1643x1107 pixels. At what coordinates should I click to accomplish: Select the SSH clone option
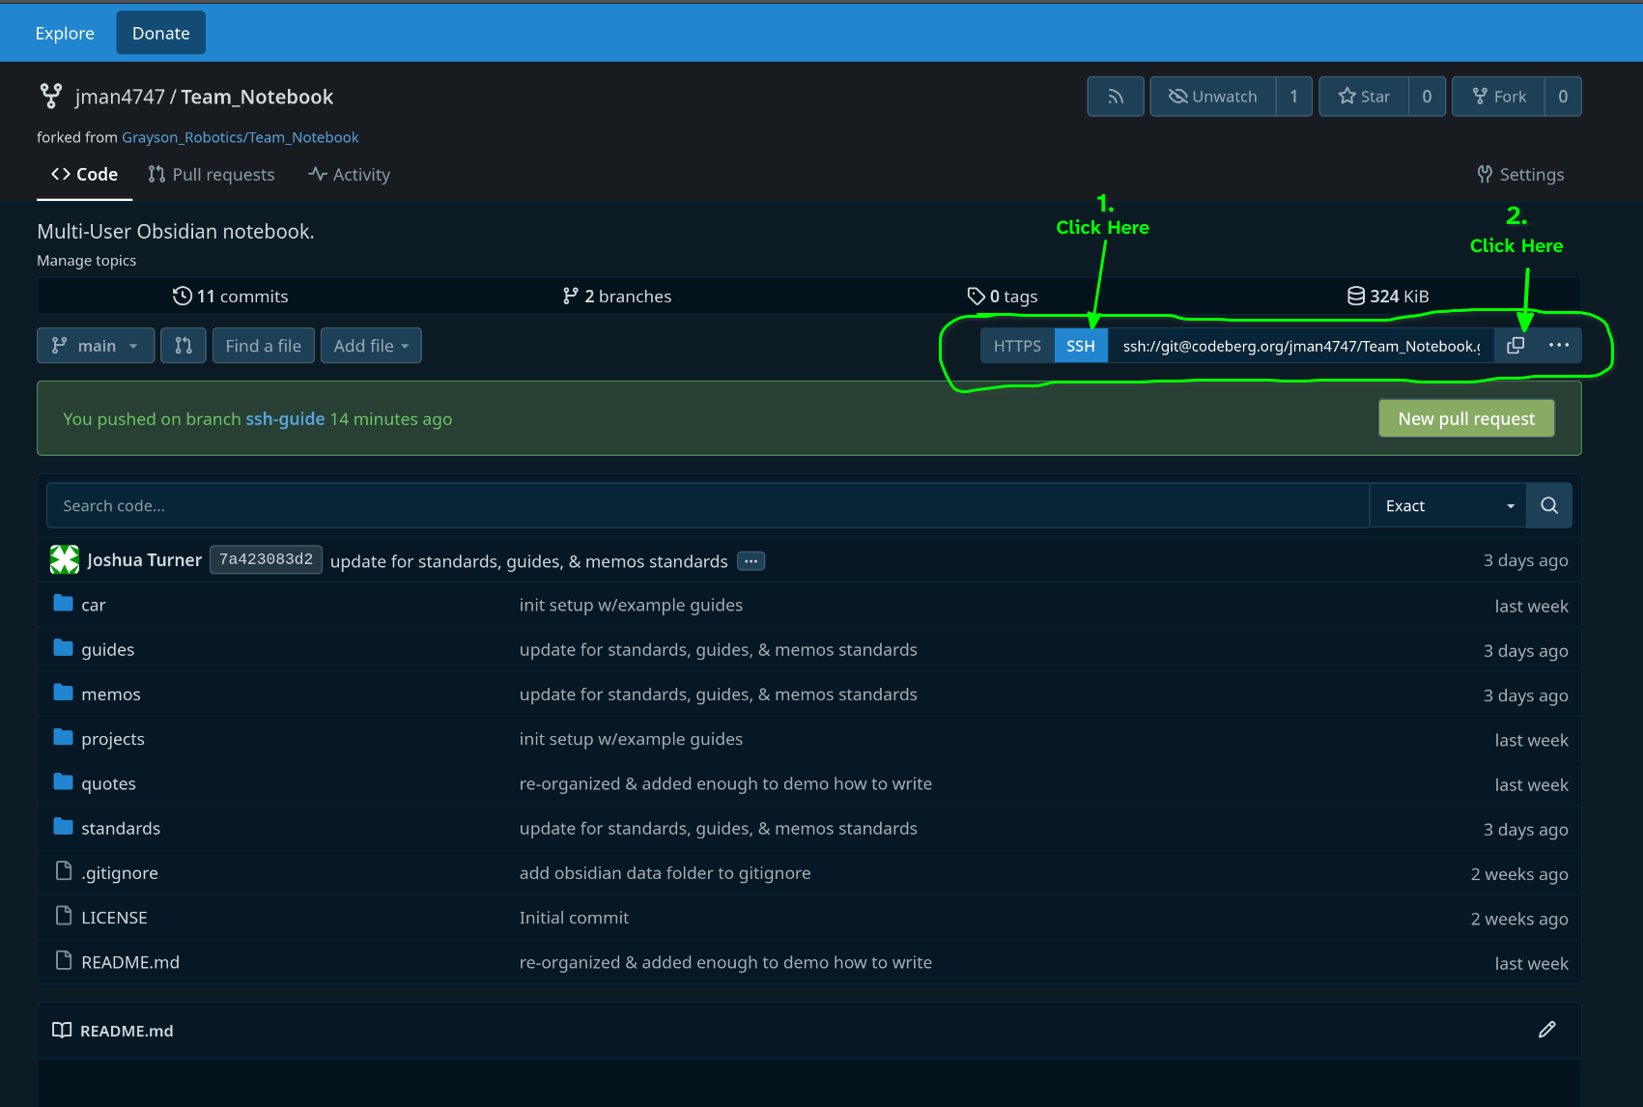pyautogui.click(x=1081, y=346)
